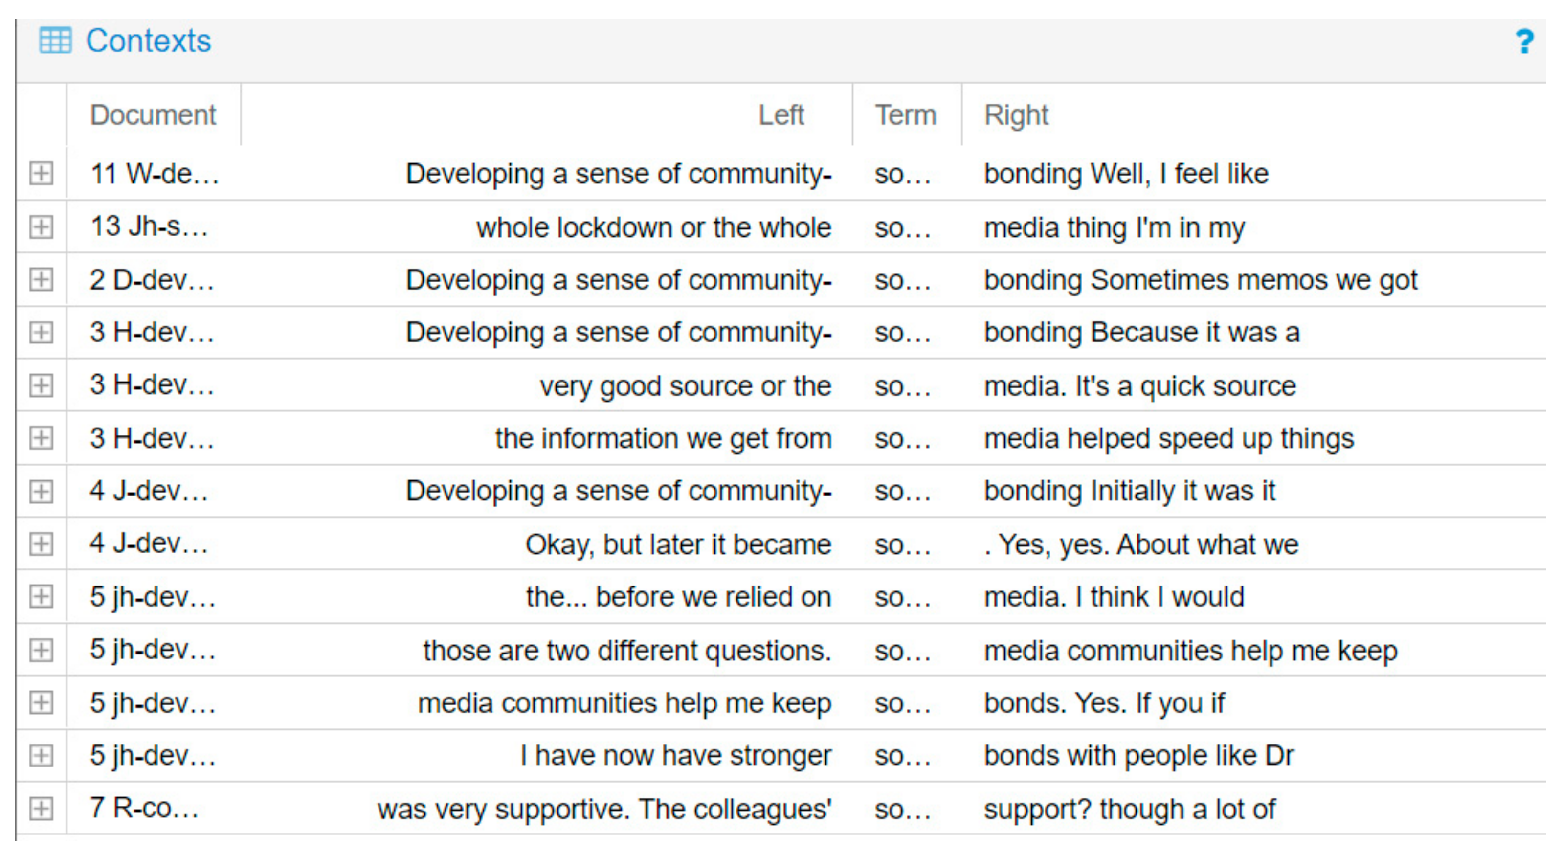The image size is (1561, 857).
Task: Sort by the Left column header
Action: 781,115
